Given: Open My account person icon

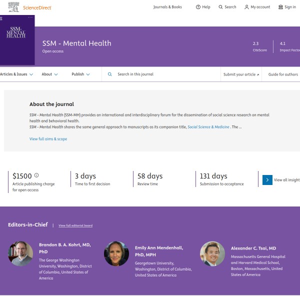Looking at the screenshot, I should 246,7.
